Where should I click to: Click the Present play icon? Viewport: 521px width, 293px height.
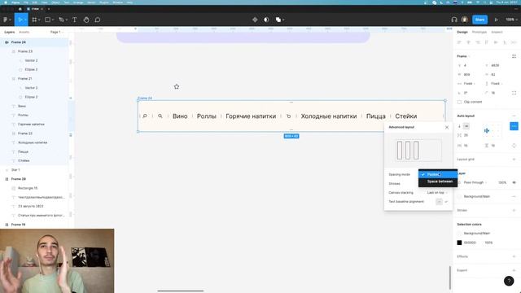pyautogui.click(x=496, y=20)
